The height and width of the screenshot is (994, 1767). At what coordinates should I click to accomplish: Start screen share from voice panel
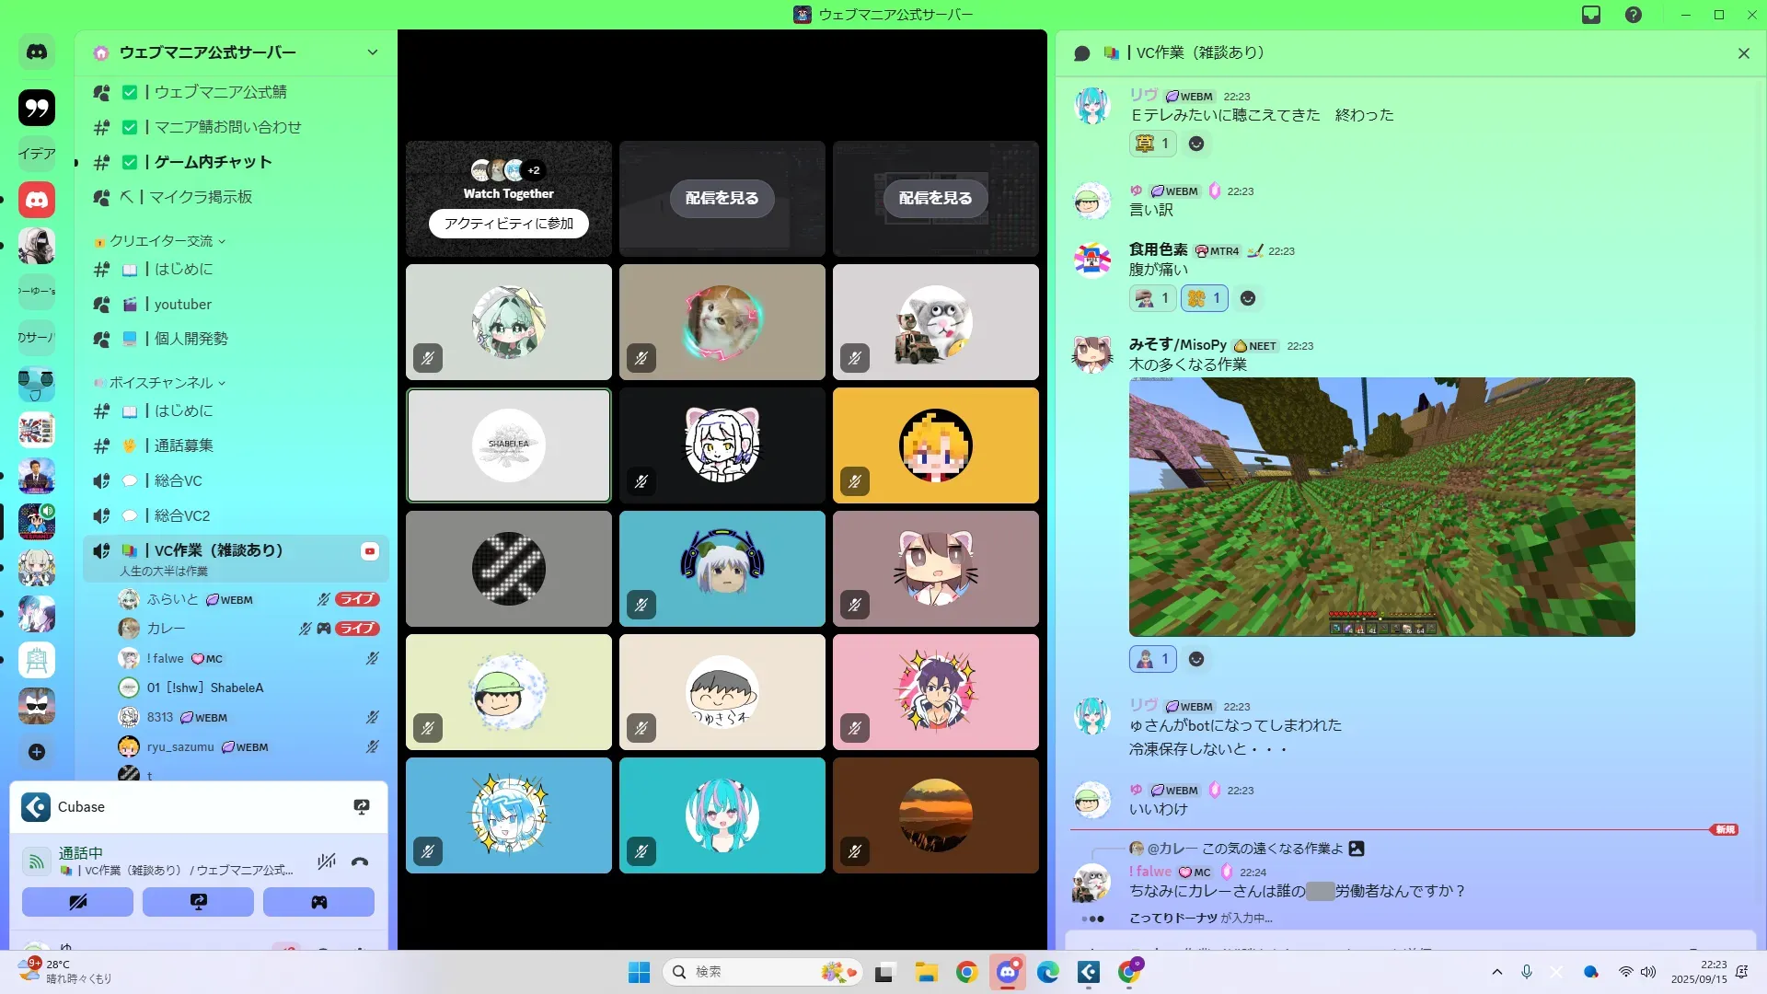coord(198,902)
